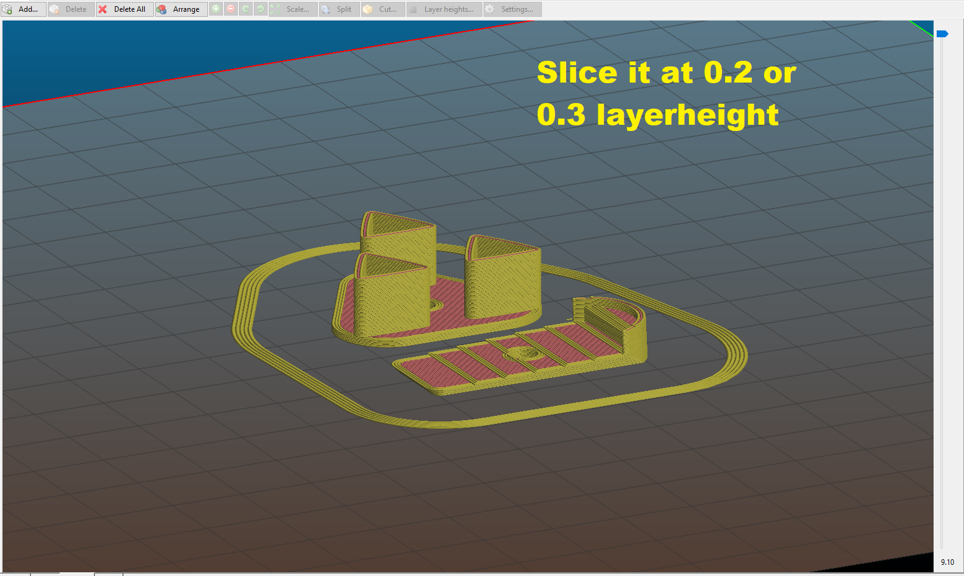The image size is (964, 576).
Task: Remove all objects with Delete All
Action: (x=125, y=9)
